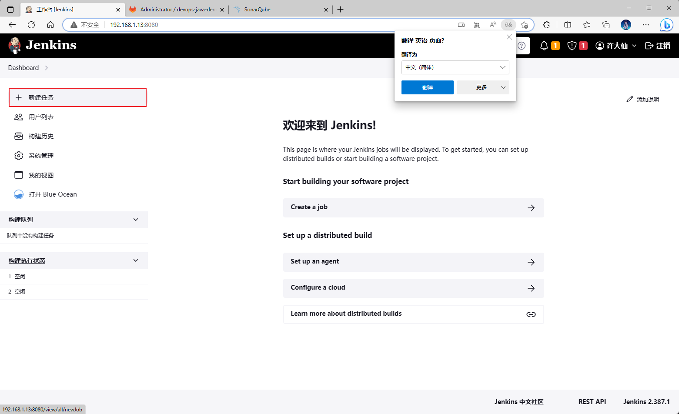Close the 工作台 [Jenkins] tab
Viewport: 679px width, 414px height.
[x=118, y=10]
